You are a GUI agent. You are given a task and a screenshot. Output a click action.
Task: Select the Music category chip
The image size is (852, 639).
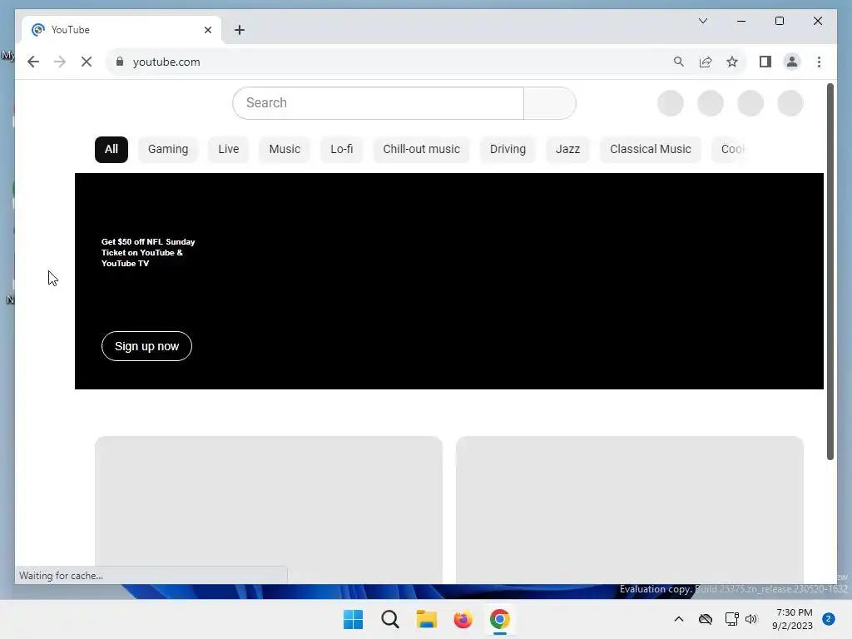pyautogui.click(x=285, y=150)
